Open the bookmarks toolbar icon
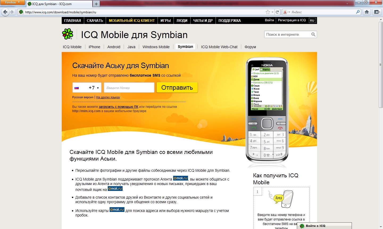This screenshot has height=229, width=383. [x=377, y=12]
